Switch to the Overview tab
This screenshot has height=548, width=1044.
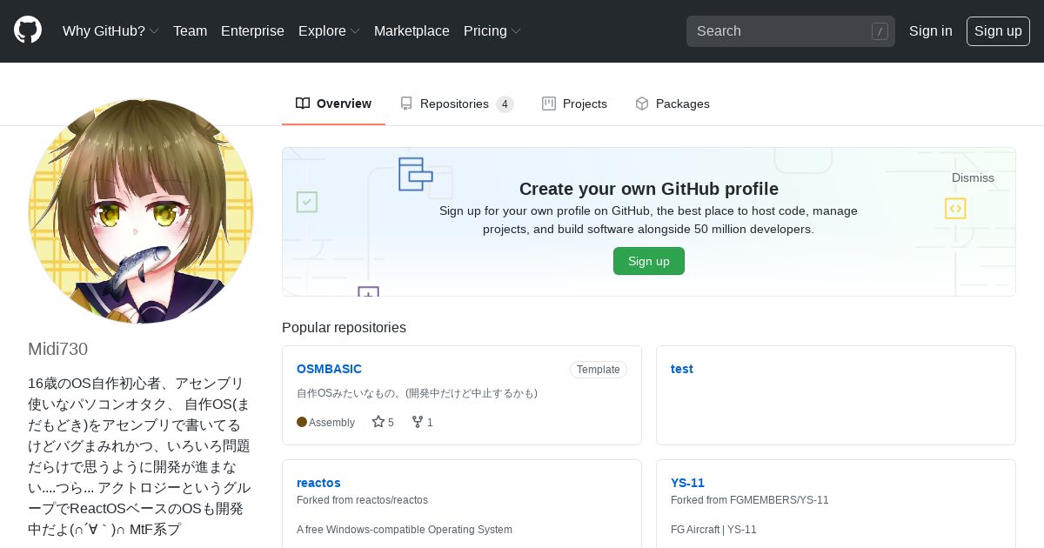coord(333,104)
